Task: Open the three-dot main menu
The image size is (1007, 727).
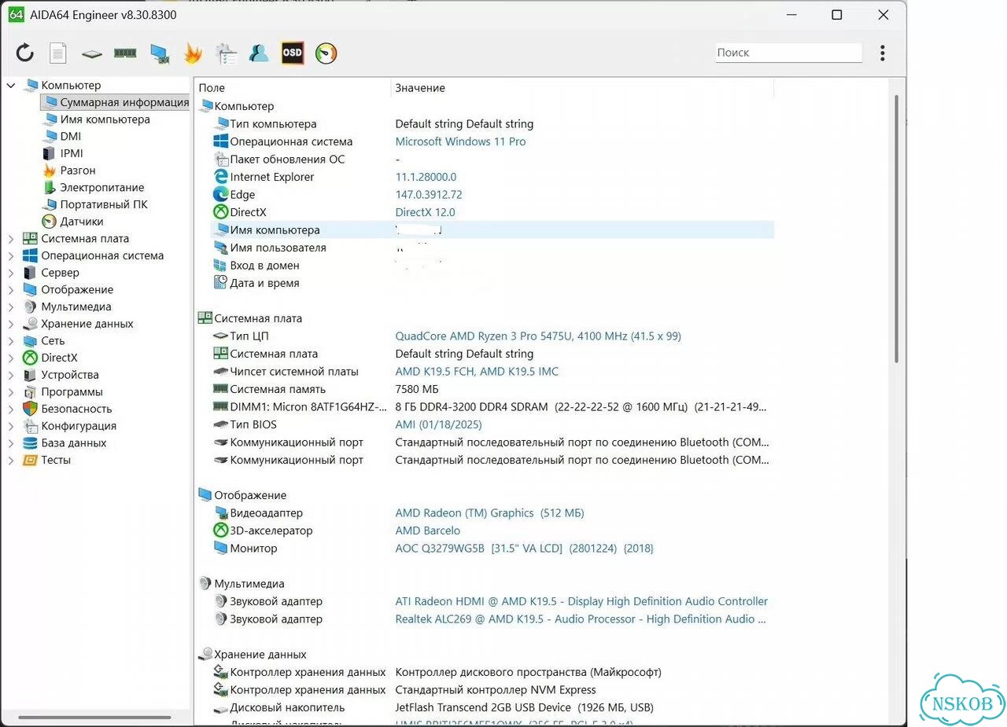Action: pyautogui.click(x=883, y=53)
